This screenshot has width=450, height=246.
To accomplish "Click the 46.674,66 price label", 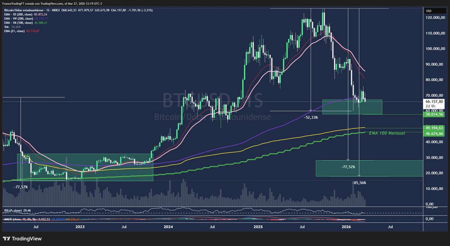I will click(x=434, y=133).
